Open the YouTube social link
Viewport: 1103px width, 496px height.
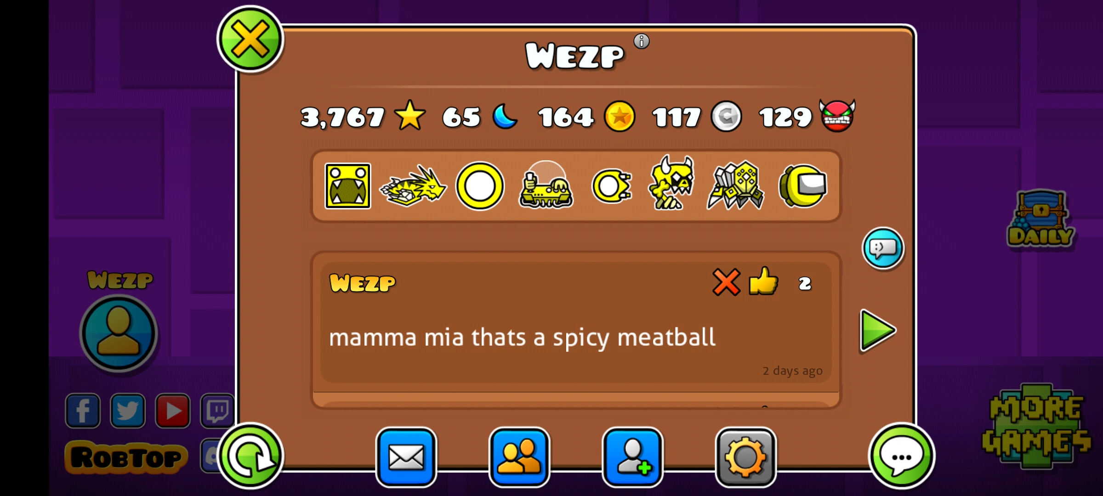(173, 411)
